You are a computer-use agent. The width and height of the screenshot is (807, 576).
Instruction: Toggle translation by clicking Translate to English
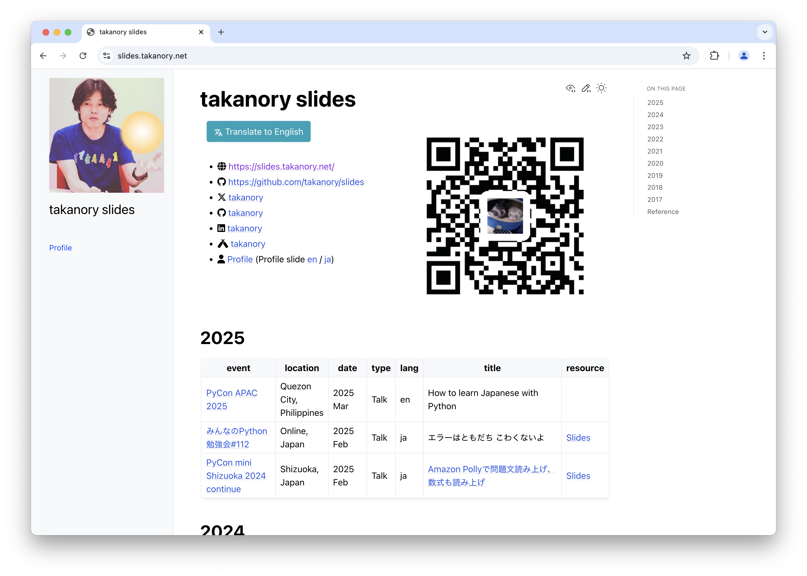click(x=258, y=131)
